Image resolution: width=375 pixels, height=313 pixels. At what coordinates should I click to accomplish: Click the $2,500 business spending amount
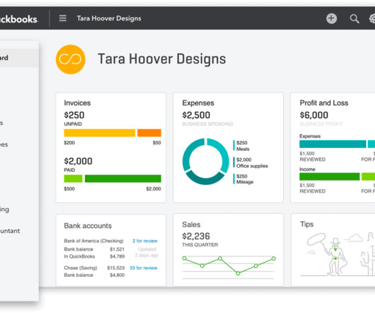(x=196, y=115)
